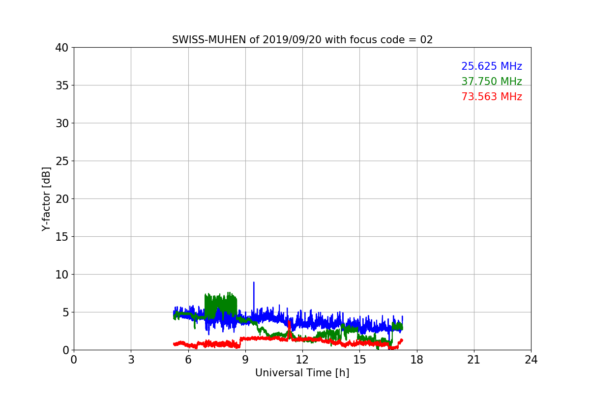Click the green noisy burst between 7 and 8.5 h
590x393 pixels.
click(221, 307)
